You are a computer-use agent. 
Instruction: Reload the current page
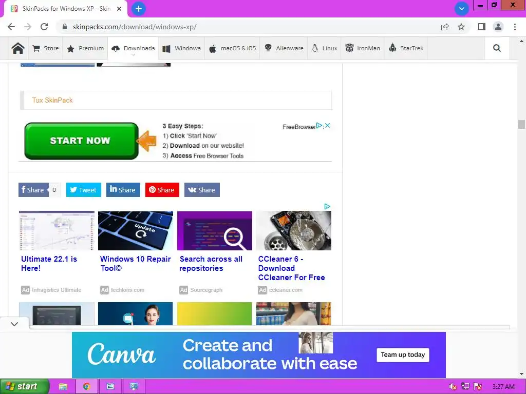(x=44, y=27)
